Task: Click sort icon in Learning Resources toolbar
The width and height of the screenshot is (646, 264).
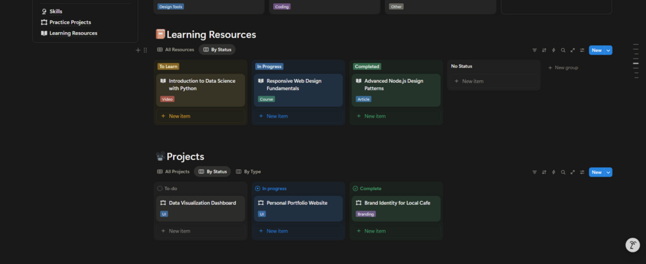Action: (544, 50)
